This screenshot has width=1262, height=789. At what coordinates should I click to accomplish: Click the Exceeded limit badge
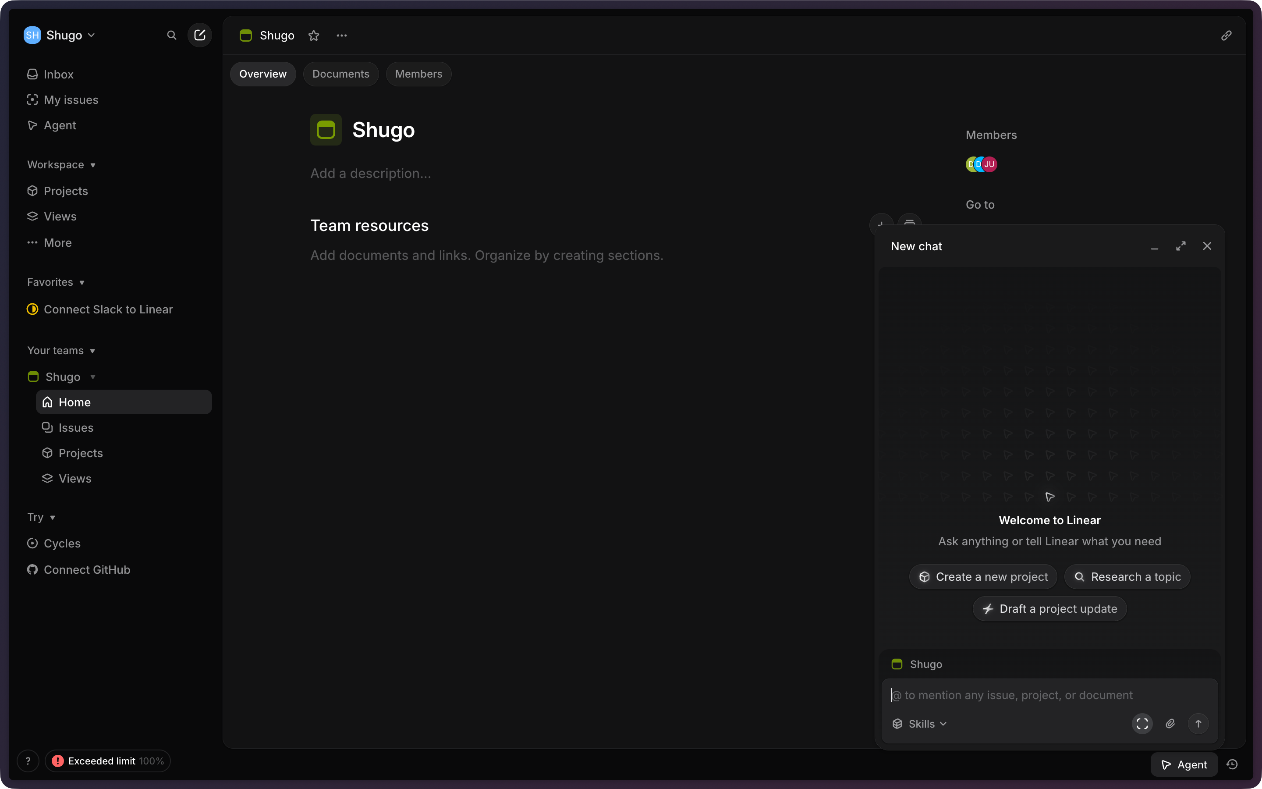108,761
